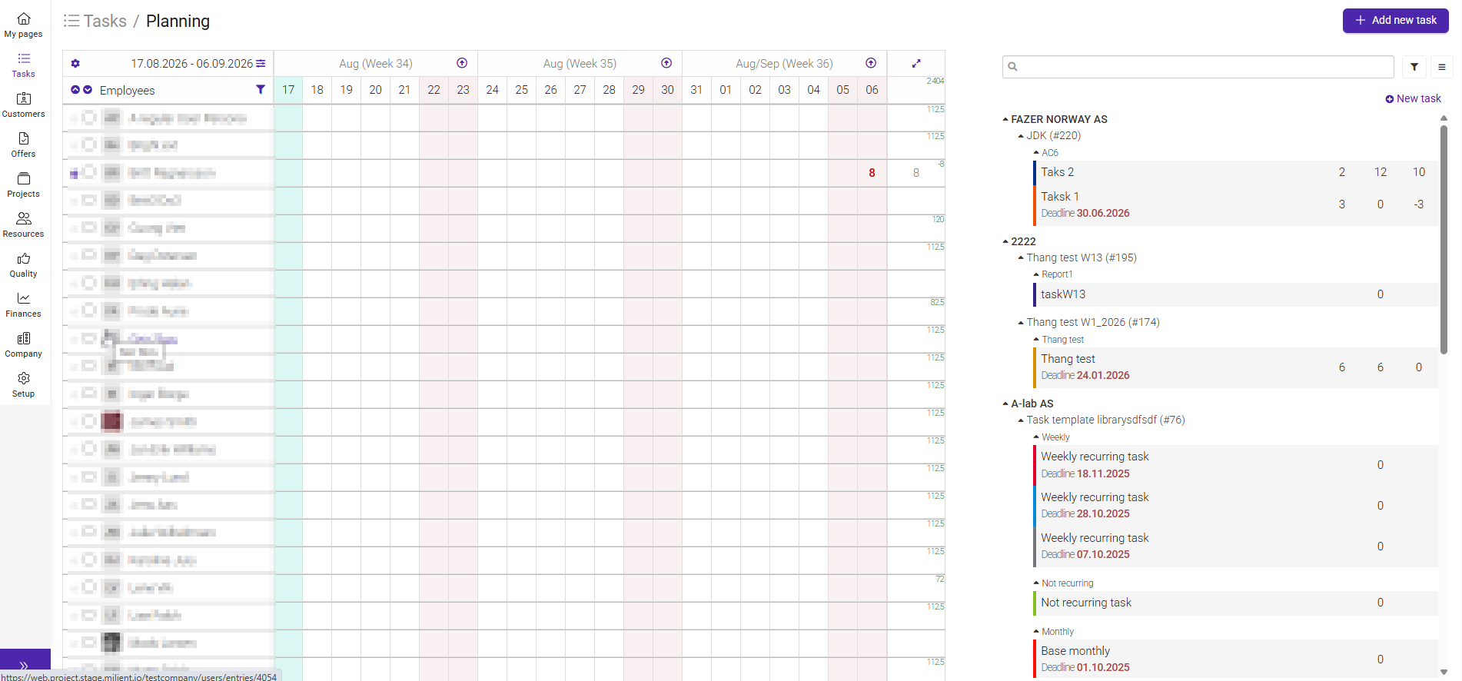Open Setup from the sidebar
This screenshot has height=681, width=1462.
(x=23, y=384)
